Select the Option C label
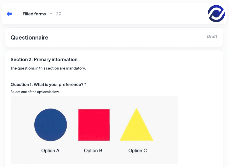The width and height of the screenshot is (229, 167). 138,151
